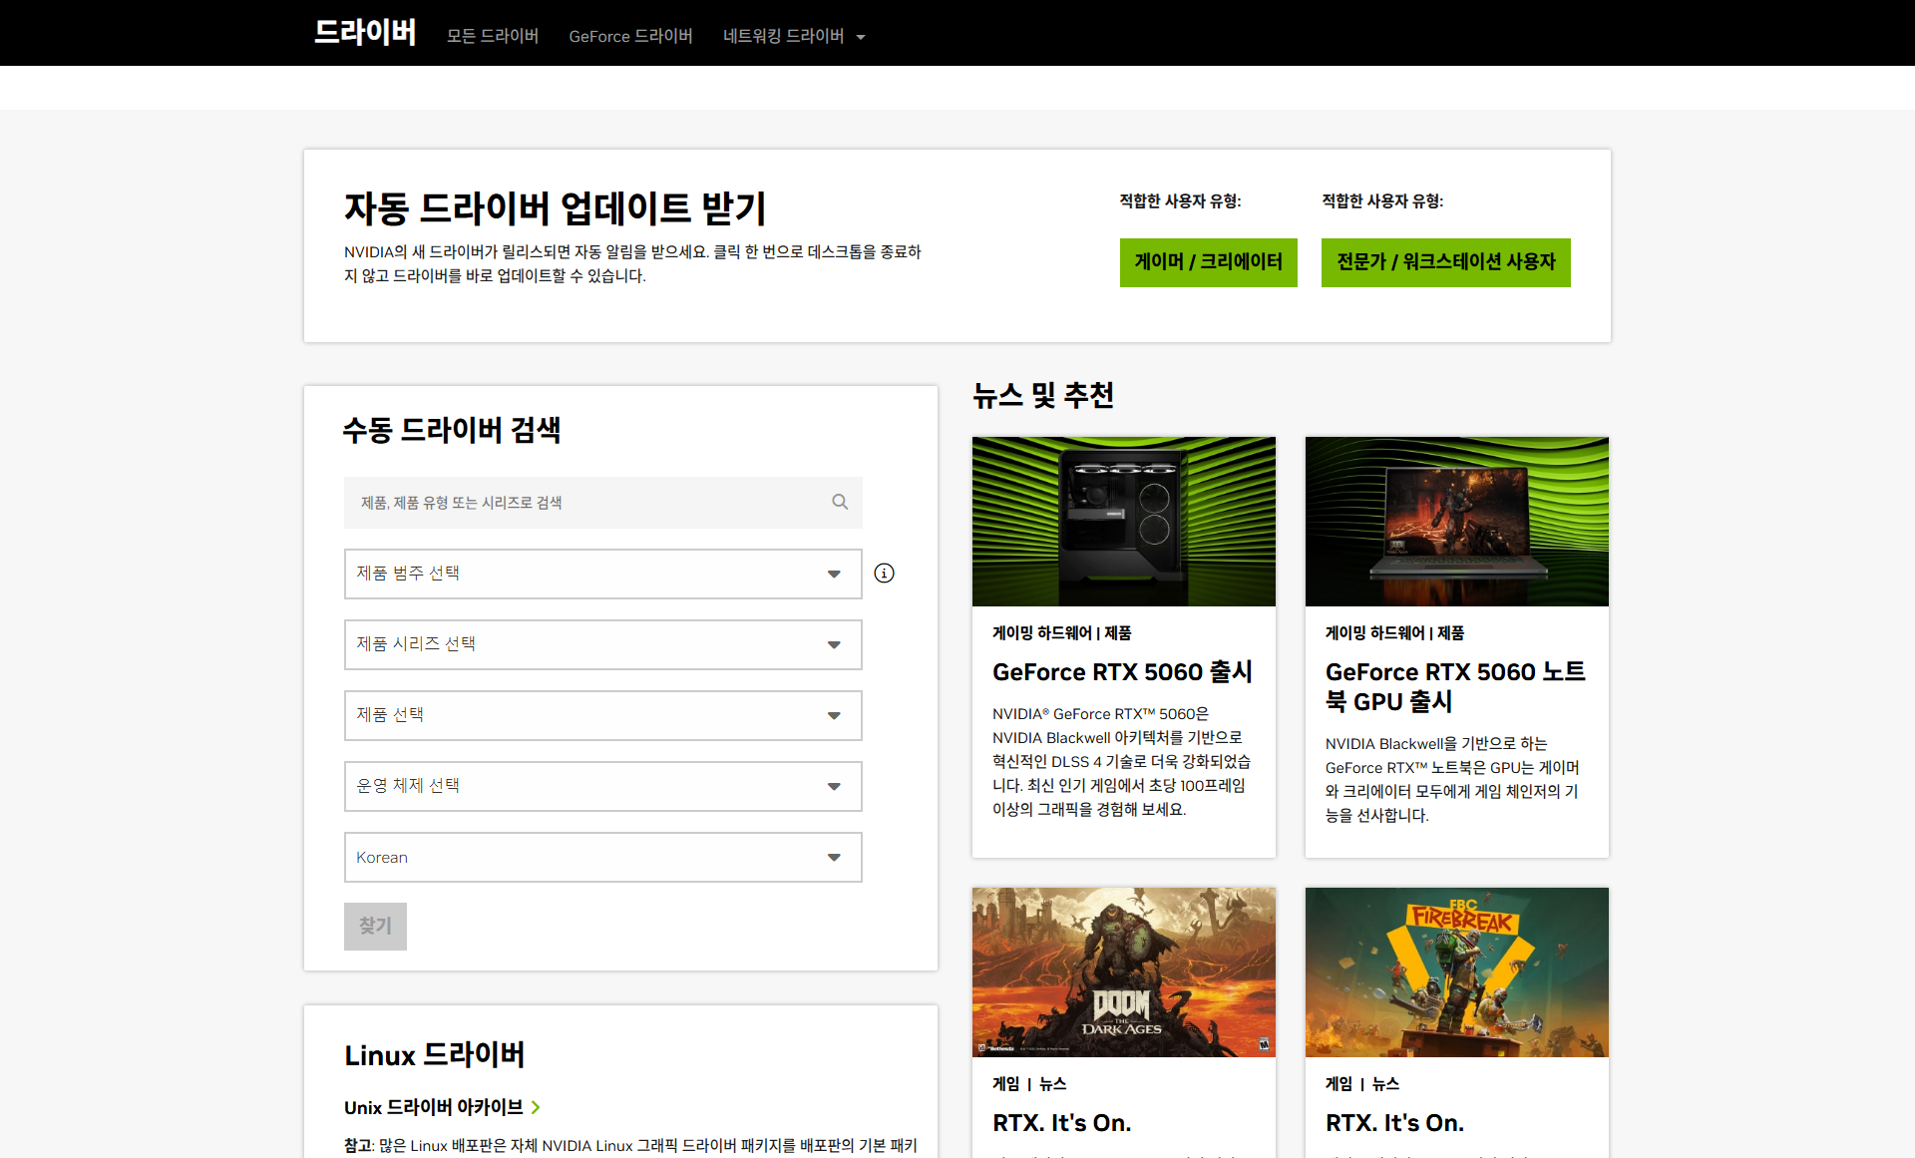Click the search magnifier icon
The width and height of the screenshot is (1915, 1158).
tap(840, 502)
